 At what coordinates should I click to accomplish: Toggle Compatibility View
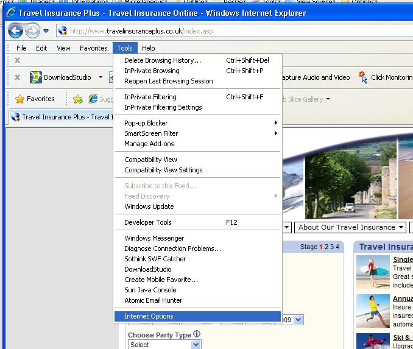(197, 160)
